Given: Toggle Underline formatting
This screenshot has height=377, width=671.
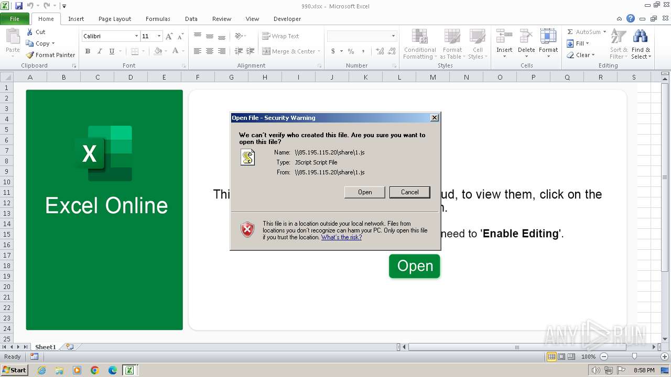Looking at the screenshot, I should click(x=112, y=51).
